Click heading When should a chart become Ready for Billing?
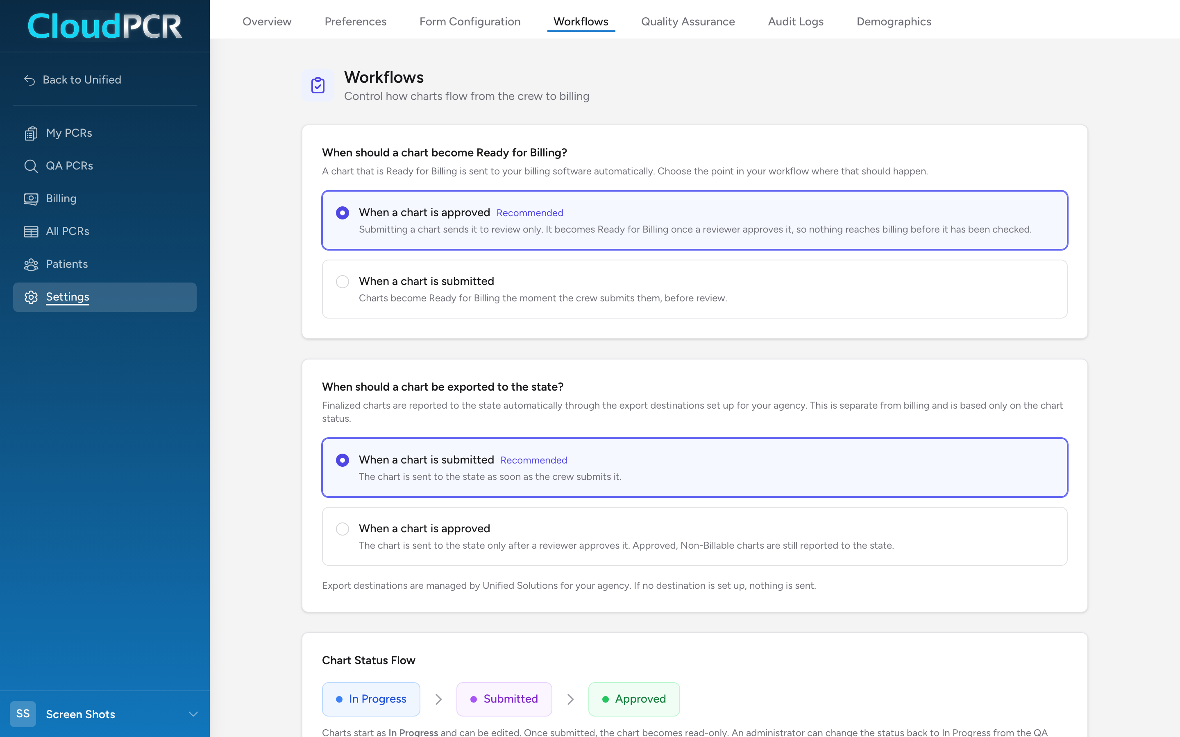Image resolution: width=1180 pixels, height=737 pixels. (x=444, y=153)
